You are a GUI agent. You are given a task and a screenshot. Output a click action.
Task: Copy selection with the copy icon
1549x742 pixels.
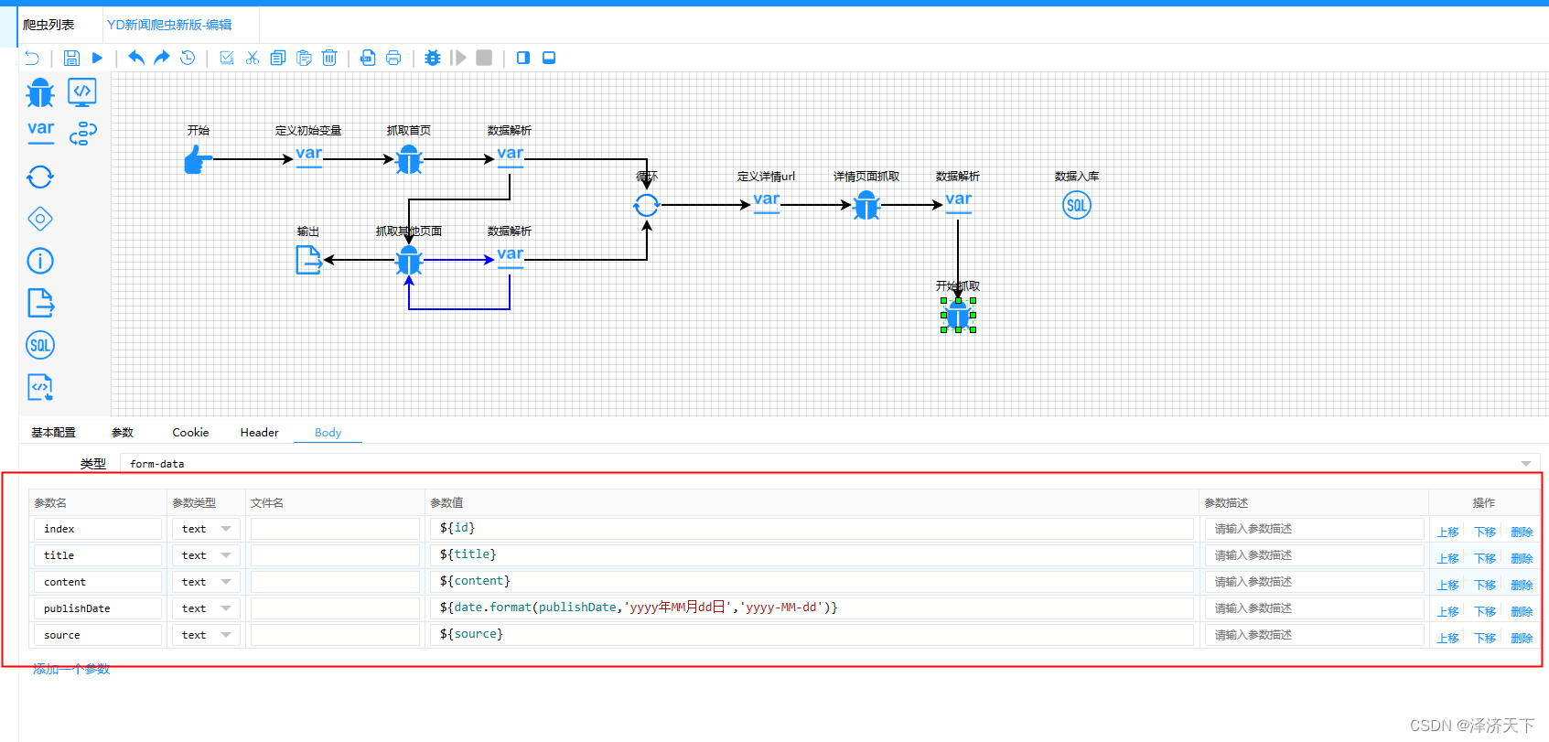click(x=278, y=58)
